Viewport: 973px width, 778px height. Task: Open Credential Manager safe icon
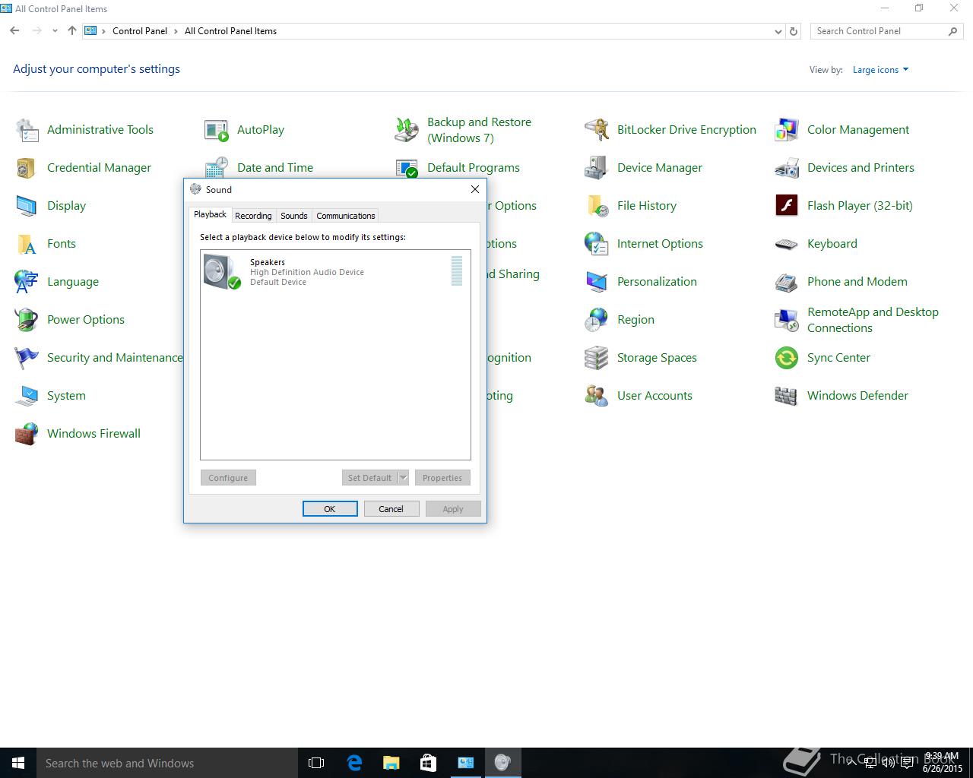pos(27,168)
